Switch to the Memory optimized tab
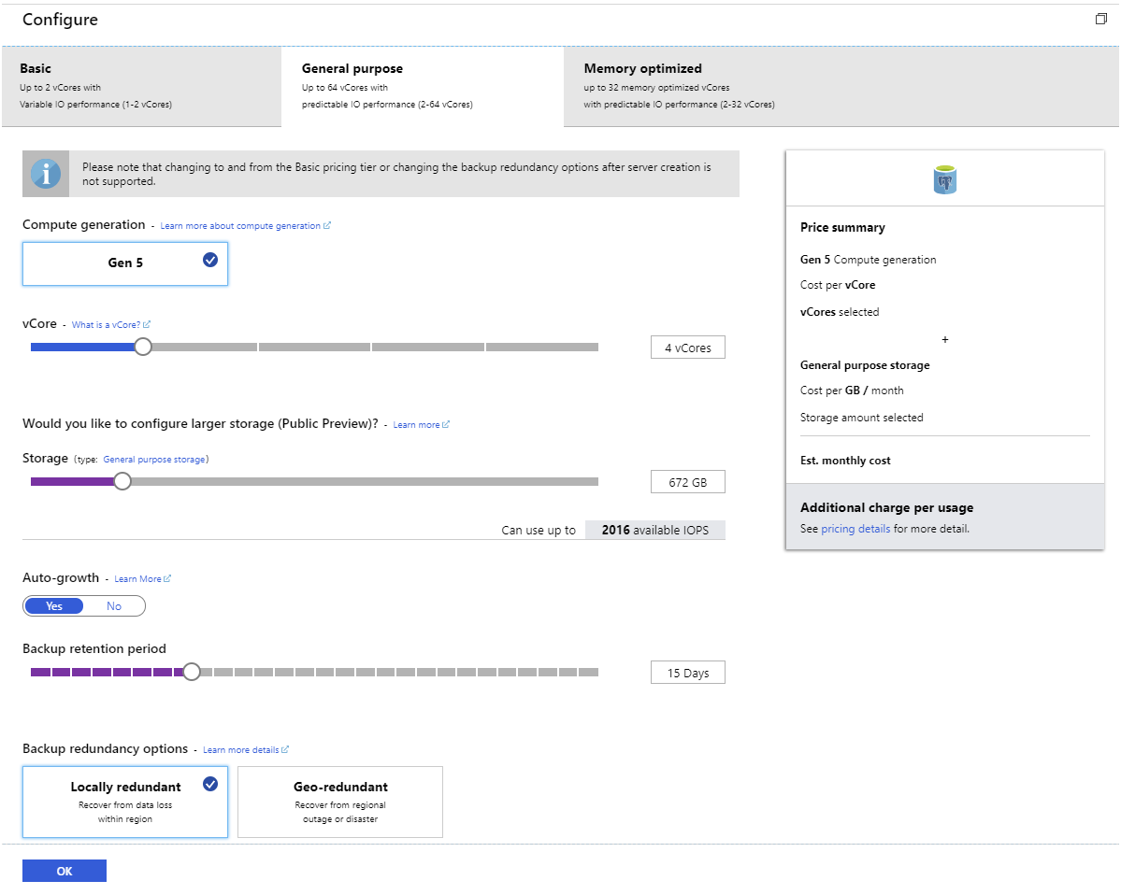 pyautogui.click(x=841, y=85)
